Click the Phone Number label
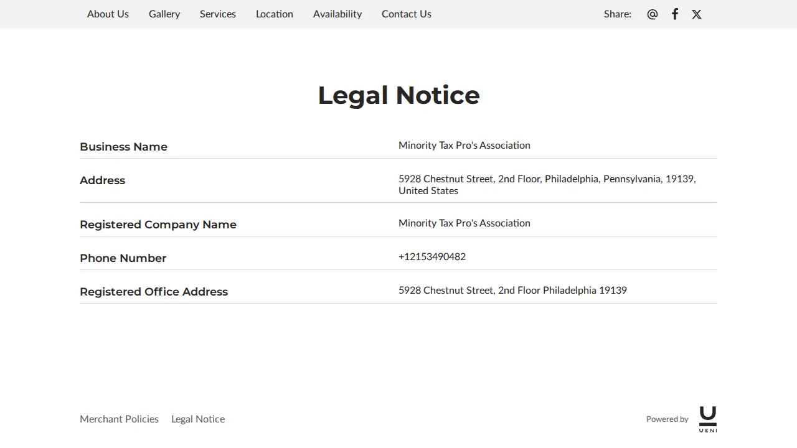The height and width of the screenshot is (448, 797). [123, 258]
